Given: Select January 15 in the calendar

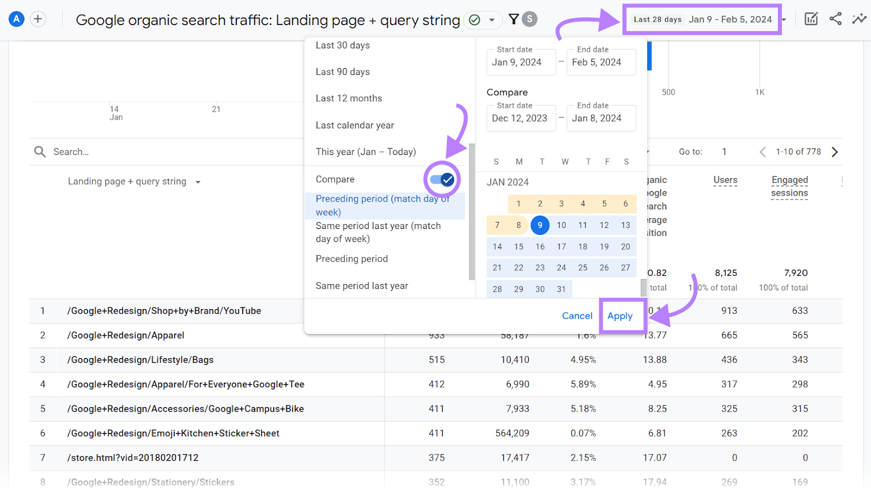Looking at the screenshot, I should (x=519, y=246).
